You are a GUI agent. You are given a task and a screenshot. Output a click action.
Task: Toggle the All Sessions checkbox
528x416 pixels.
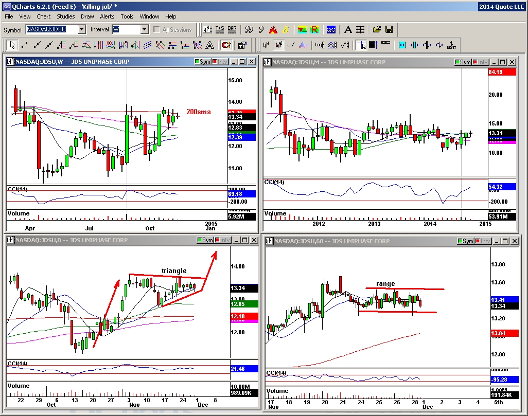click(x=156, y=30)
